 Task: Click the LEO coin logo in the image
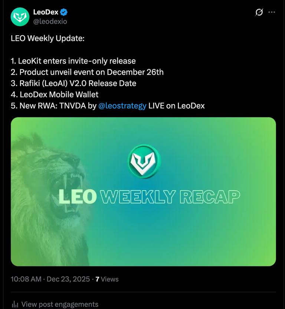click(144, 162)
